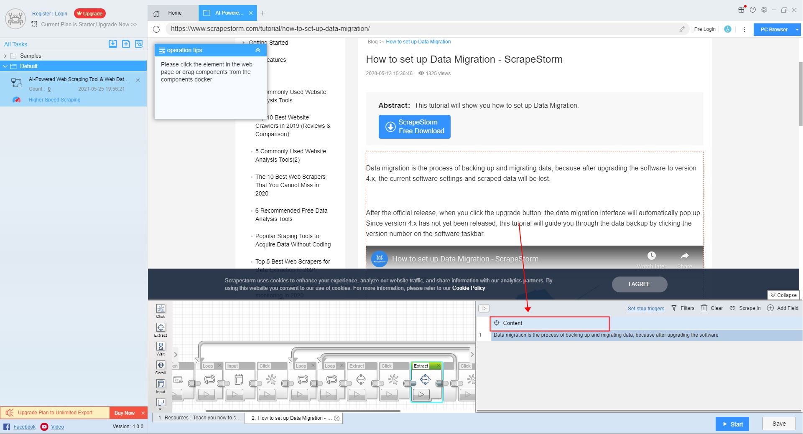
Task: Click the import task icon beside All Tasks
Action: point(113,44)
